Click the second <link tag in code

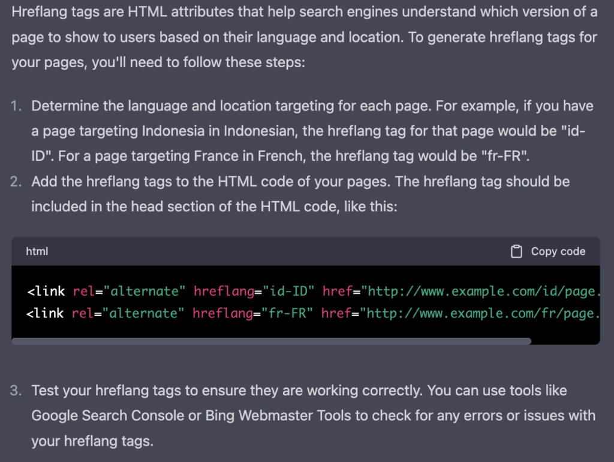point(46,313)
